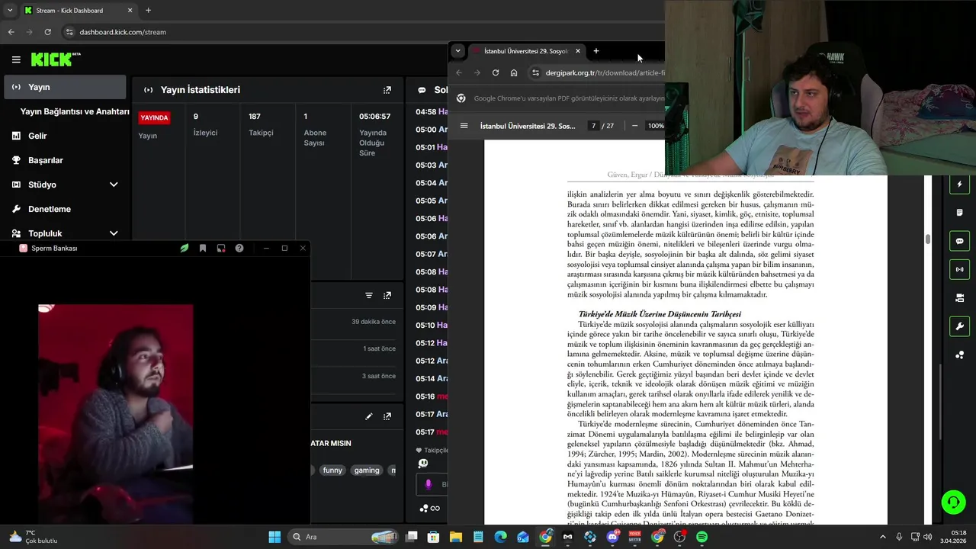Pop out the Yayın İstatistikleri panel
976x549 pixels.
tap(387, 90)
